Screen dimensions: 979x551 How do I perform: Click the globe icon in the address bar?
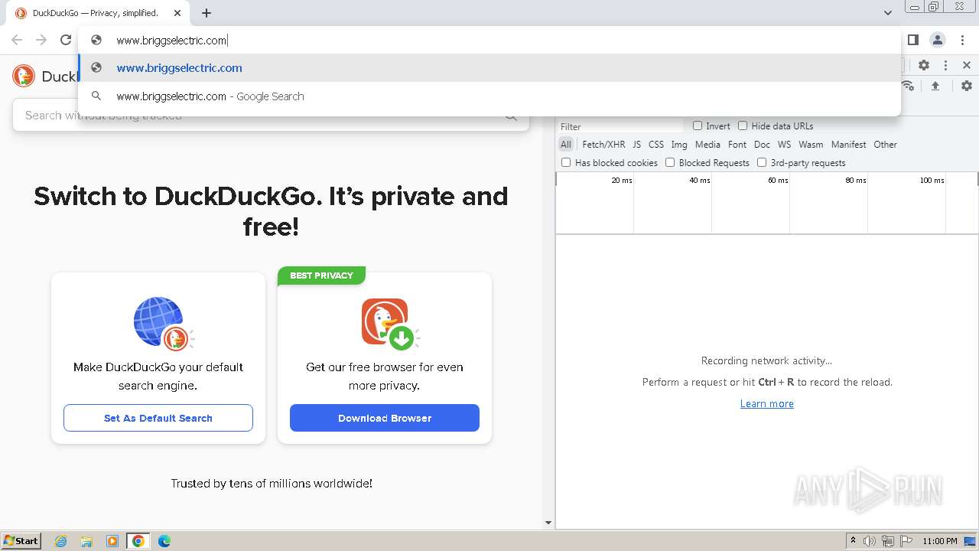[x=96, y=40]
